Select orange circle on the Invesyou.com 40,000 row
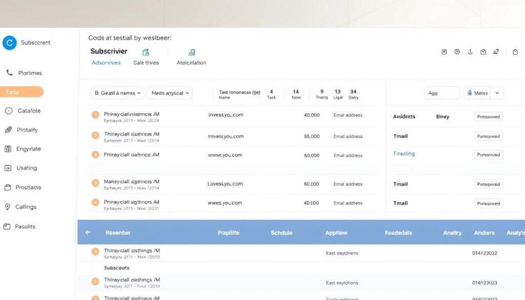The height and width of the screenshot is (300, 525). coord(95,115)
